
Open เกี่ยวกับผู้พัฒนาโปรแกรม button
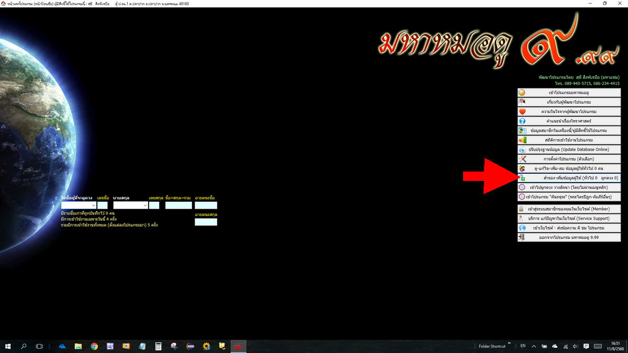(x=569, y=102)
